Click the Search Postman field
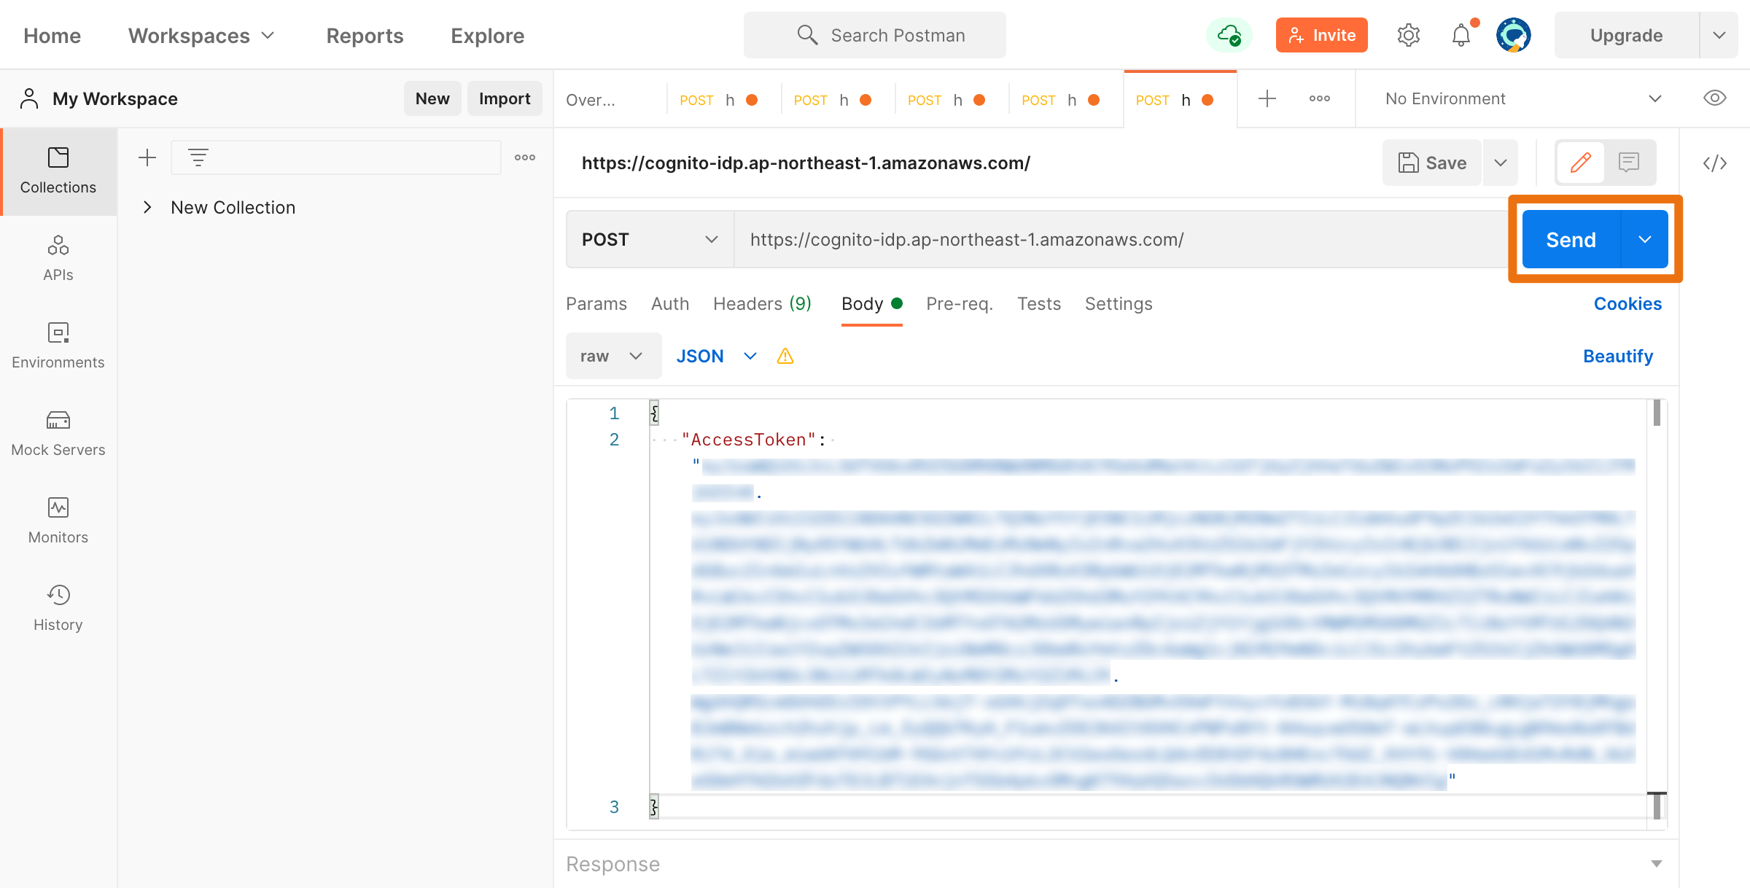 tap(875, 35)
